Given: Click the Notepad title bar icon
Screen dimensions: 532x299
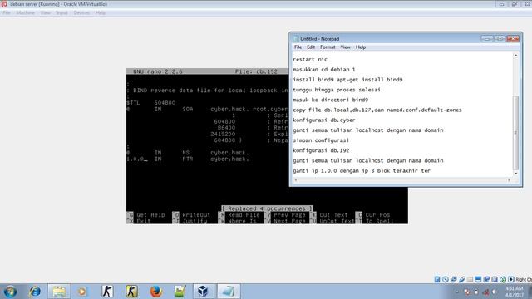Looking at the screenshot, I should (x=296, y=39).
